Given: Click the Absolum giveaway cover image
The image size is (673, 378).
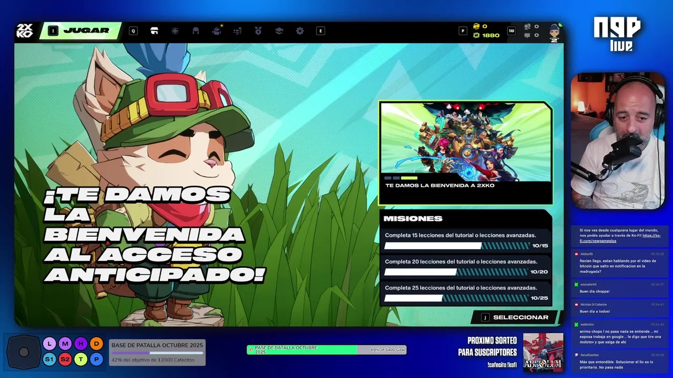Looking at the screenshot, I should (543, 353).
